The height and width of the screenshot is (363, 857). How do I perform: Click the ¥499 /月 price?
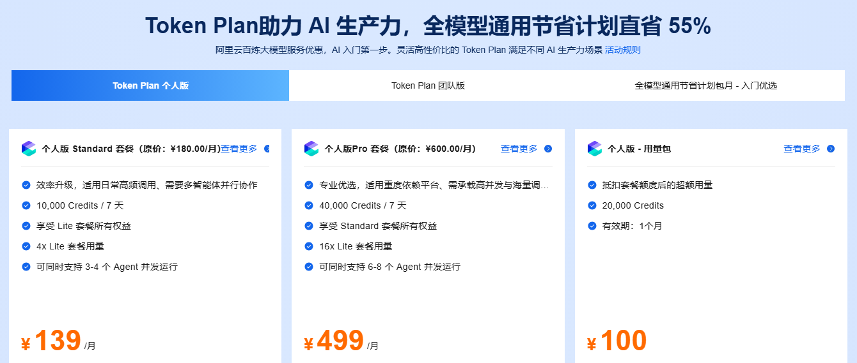pos(341,341)
